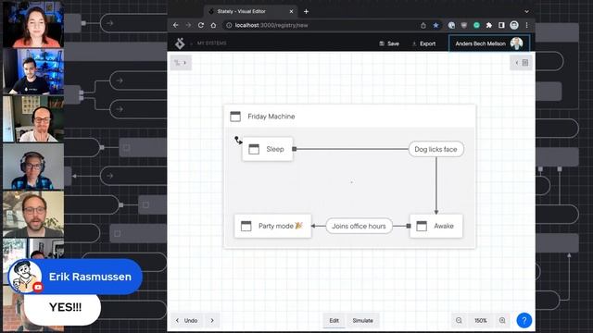593x333 pixels.
Task: Click the Sleep transition source handle
Action: pyautogui.click(x=295, y=149)
